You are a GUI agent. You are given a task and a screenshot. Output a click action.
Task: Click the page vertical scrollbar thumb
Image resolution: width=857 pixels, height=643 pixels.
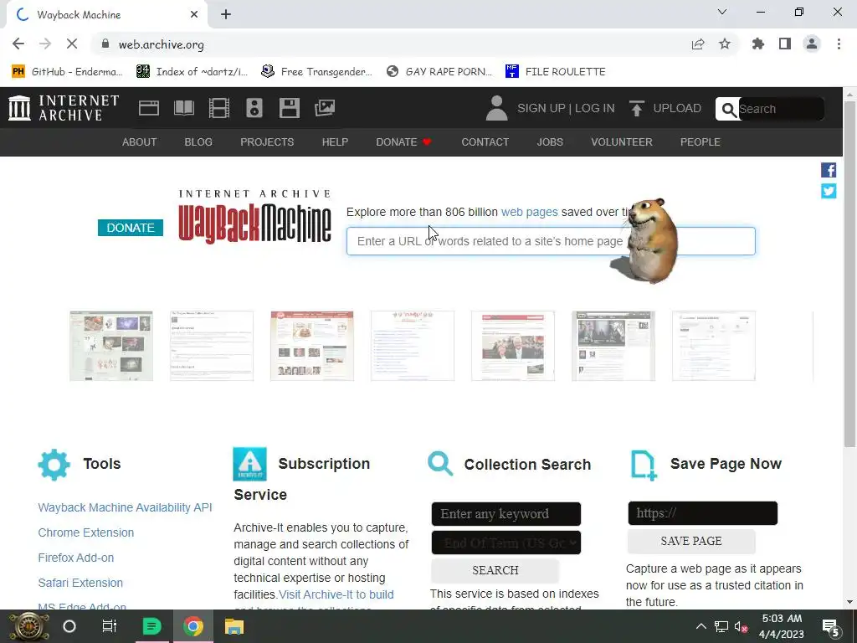pyautogui.click(x=849, y=274)
